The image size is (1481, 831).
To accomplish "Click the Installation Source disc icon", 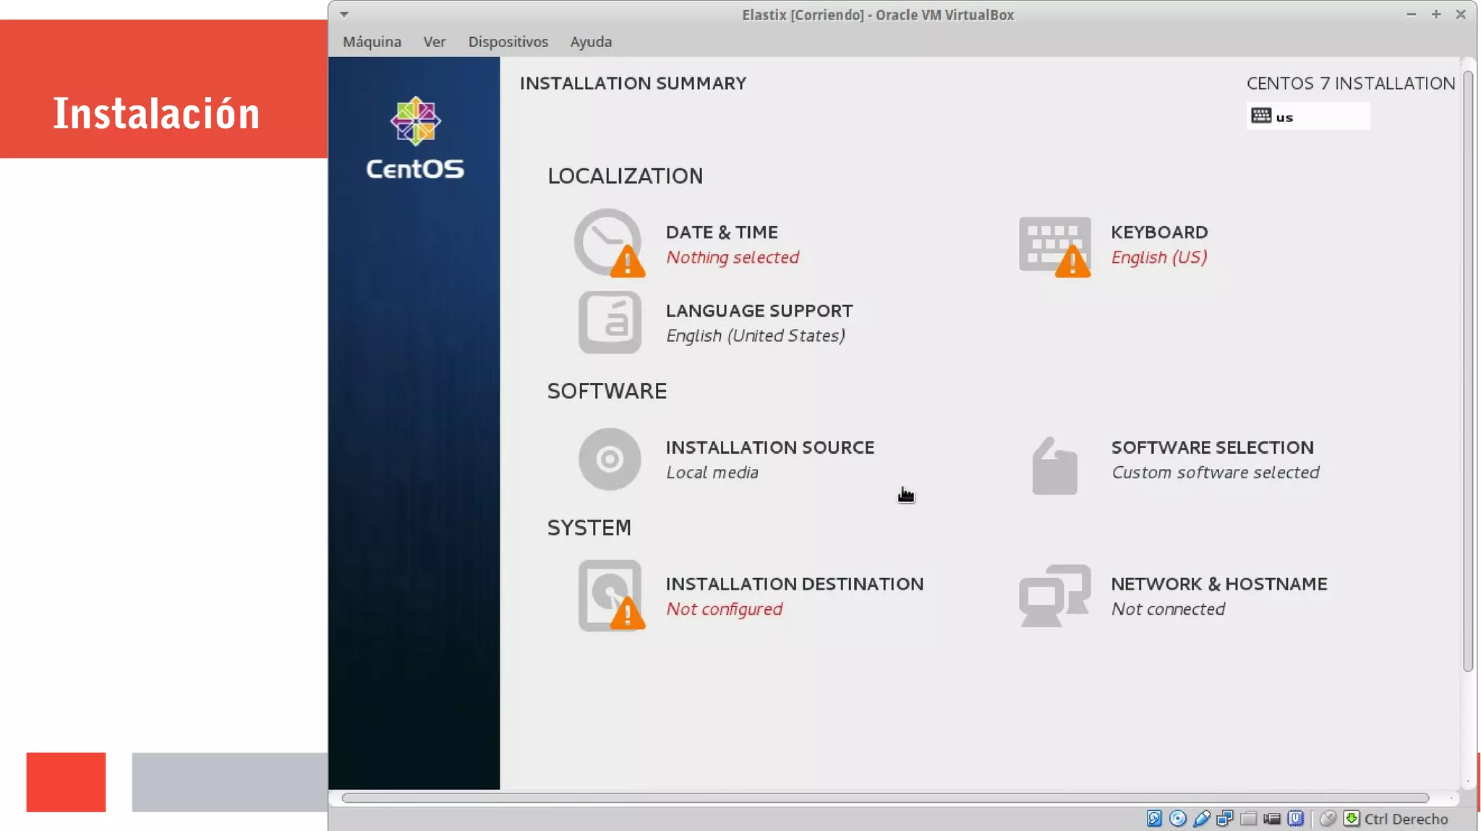I will coord(609,459).
